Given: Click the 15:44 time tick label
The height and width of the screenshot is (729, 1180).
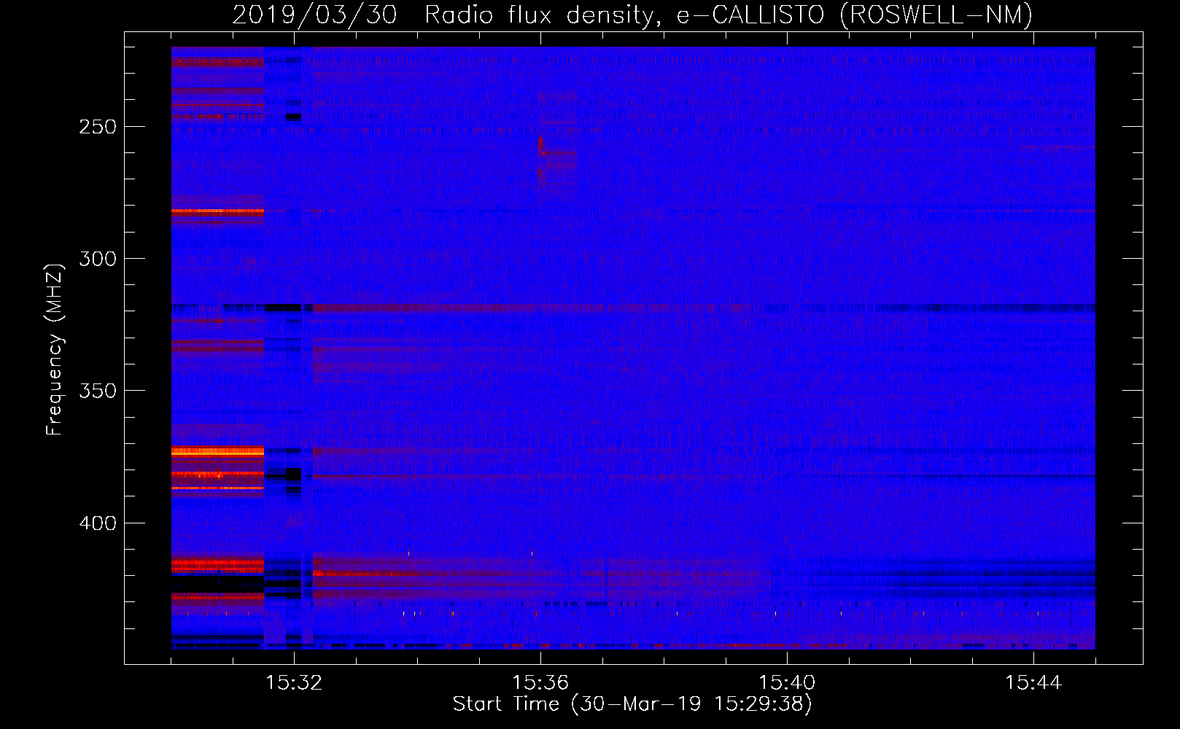Looking at the screenshot, I should point(1033,683).
